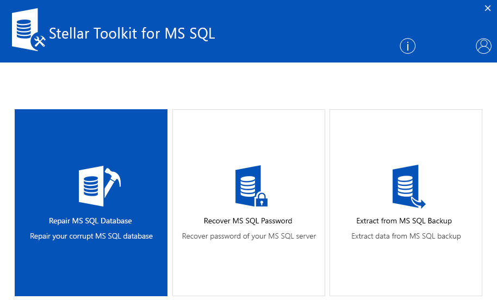
Task: Click blank area below Repair tile description
Action: point(91,269)
